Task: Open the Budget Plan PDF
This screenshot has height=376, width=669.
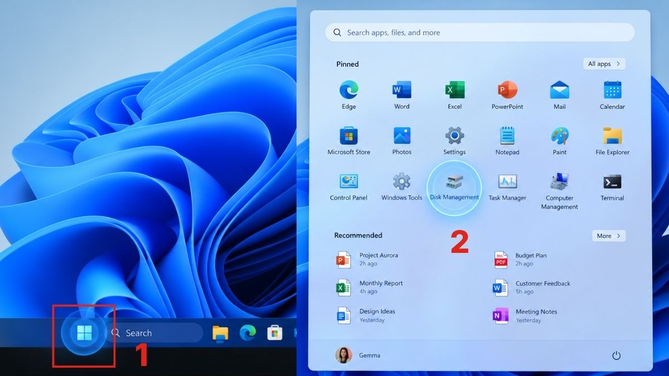Action: 520,260
